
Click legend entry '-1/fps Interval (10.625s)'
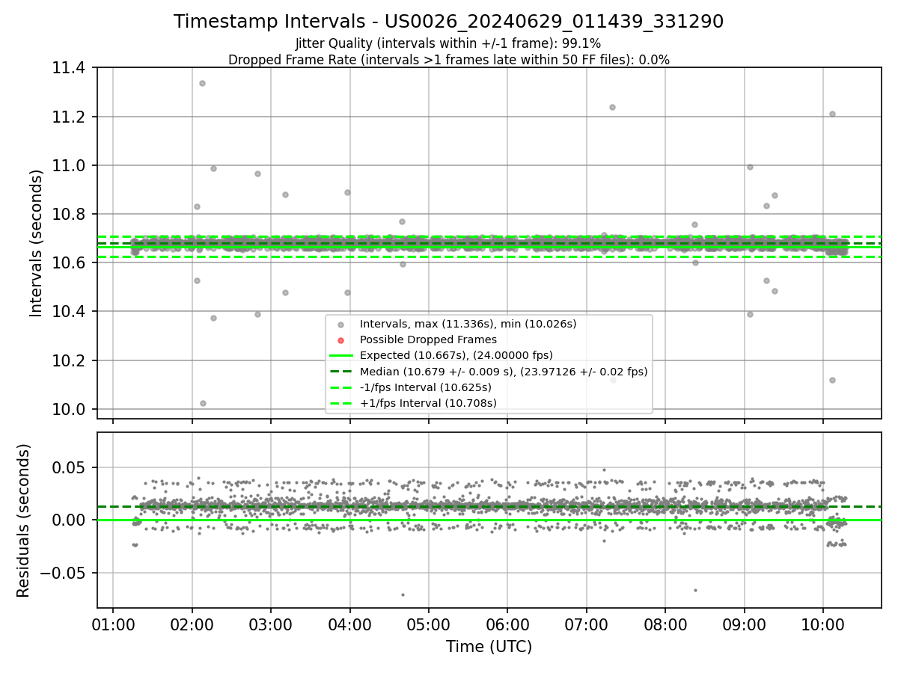pos(426,387)
